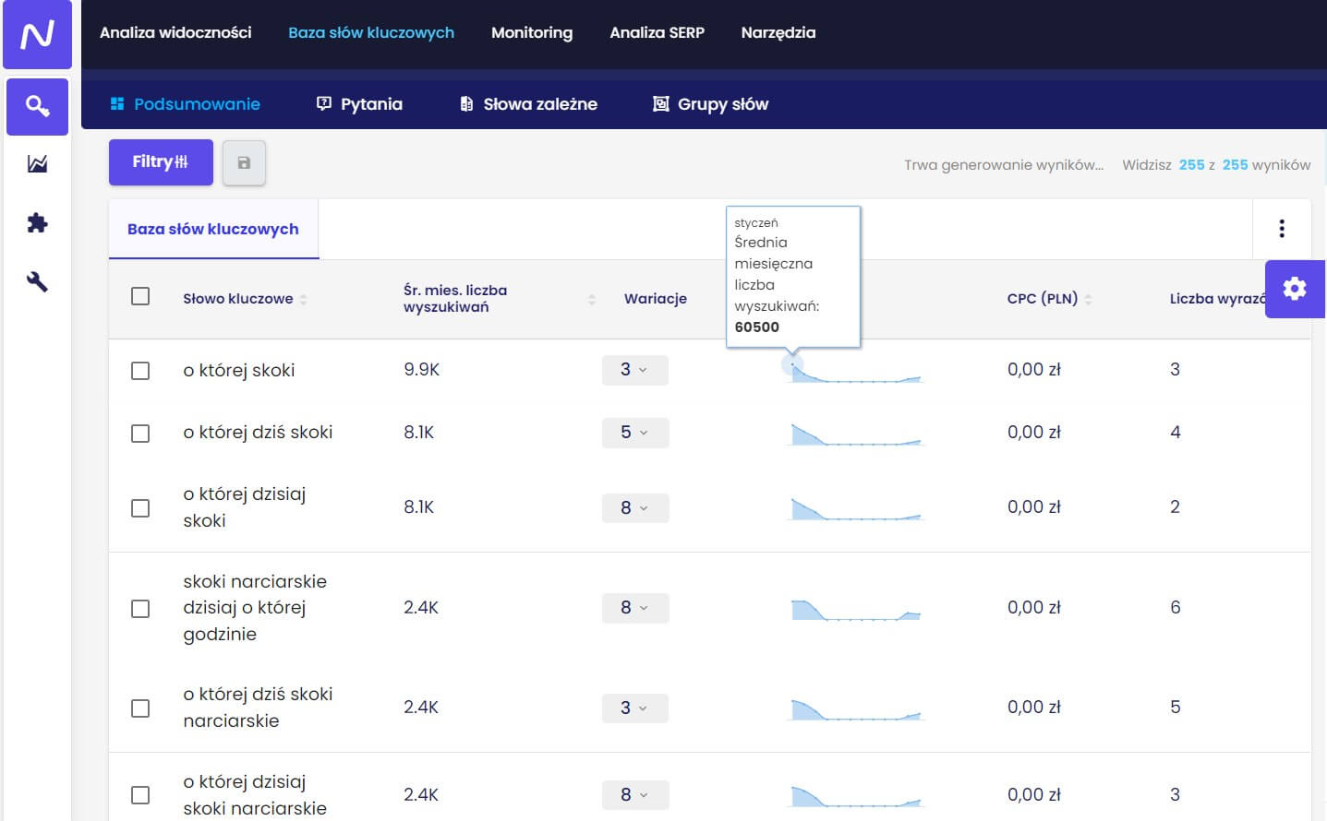This screenshot has width=1327, height=821.
Task: Go to Grupy słów section
Action: pyautogui.click(x=710, y=104)
